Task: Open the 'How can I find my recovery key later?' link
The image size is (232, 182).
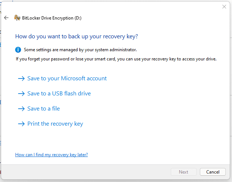Action: (x=51, y=155)
